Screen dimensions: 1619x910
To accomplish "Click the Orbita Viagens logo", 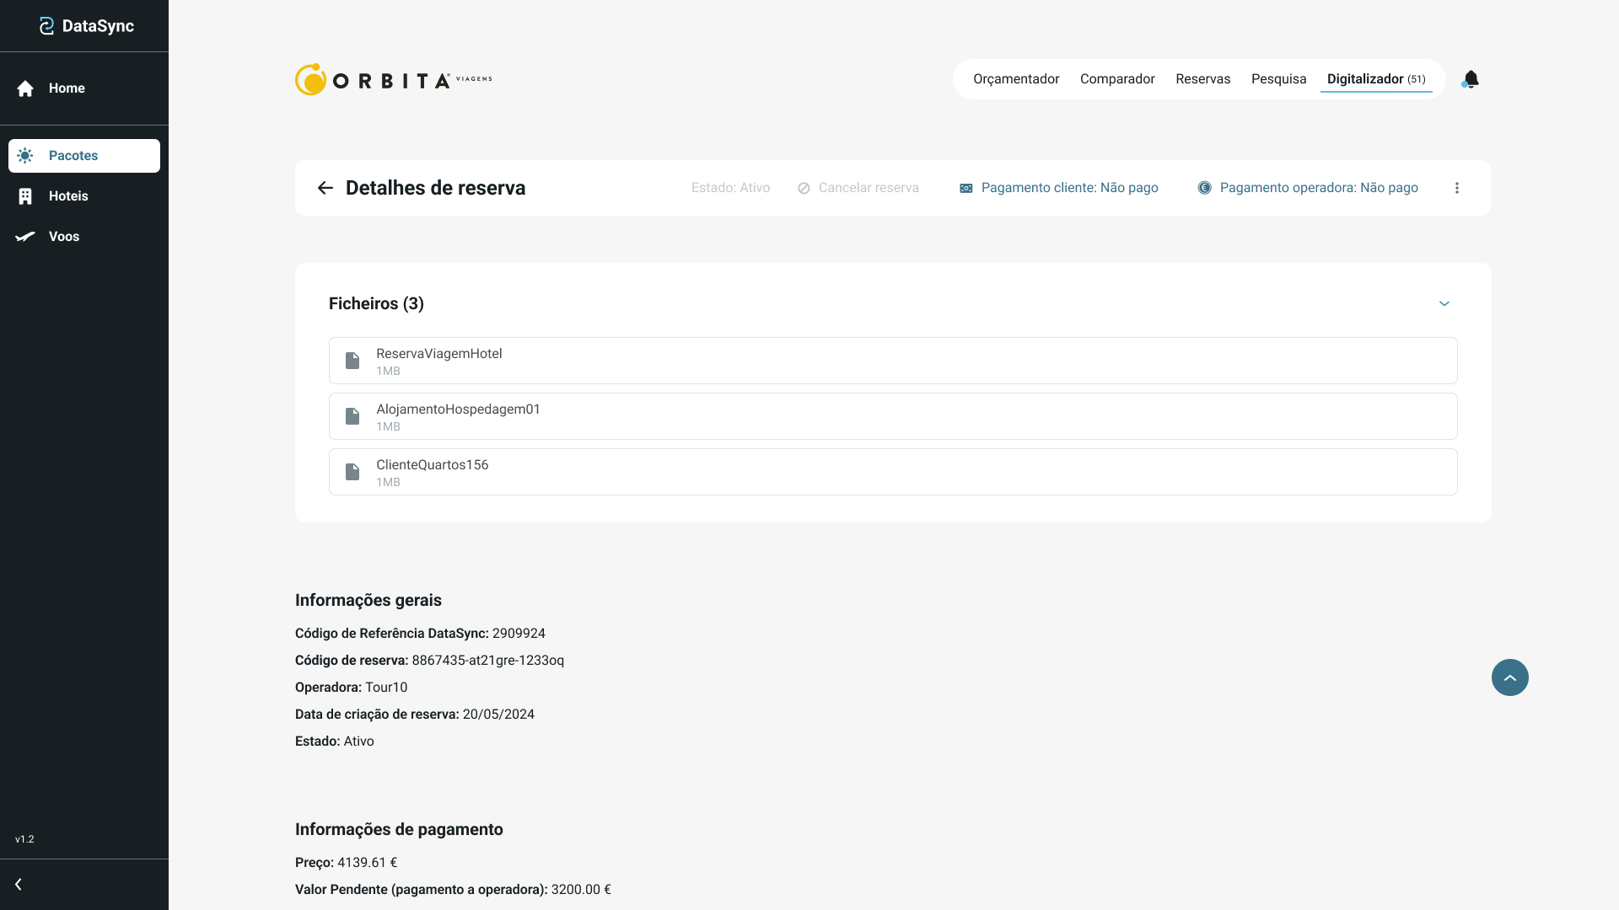I will coord(393,80).
